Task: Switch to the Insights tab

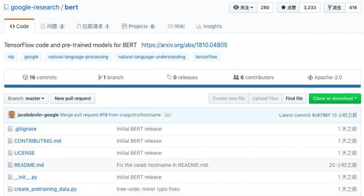Action: [x=209, y=26]
